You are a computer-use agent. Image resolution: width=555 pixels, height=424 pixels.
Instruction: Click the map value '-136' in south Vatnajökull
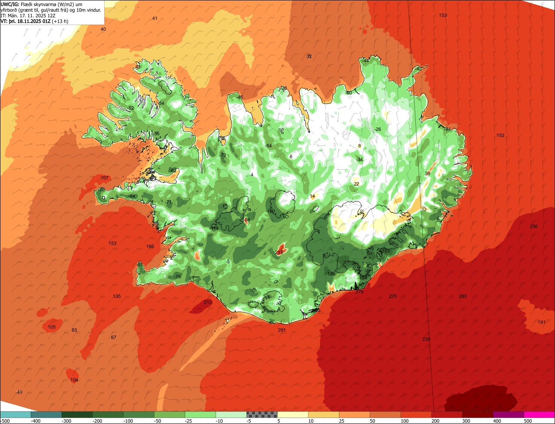[330, 274]
